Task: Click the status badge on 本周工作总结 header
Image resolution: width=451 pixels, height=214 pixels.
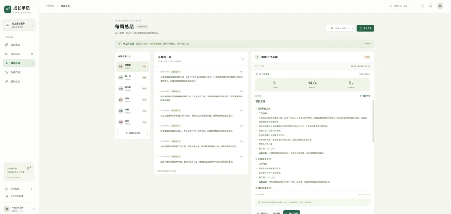Action: pos(367,57)
